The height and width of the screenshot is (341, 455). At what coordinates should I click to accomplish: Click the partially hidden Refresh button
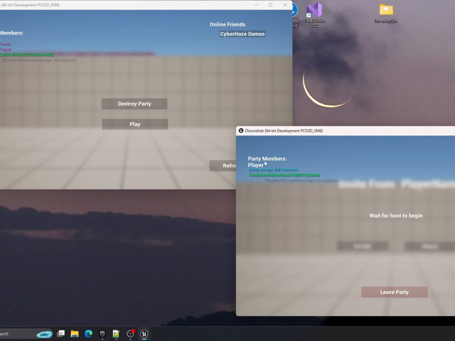(x=222, y=165)
